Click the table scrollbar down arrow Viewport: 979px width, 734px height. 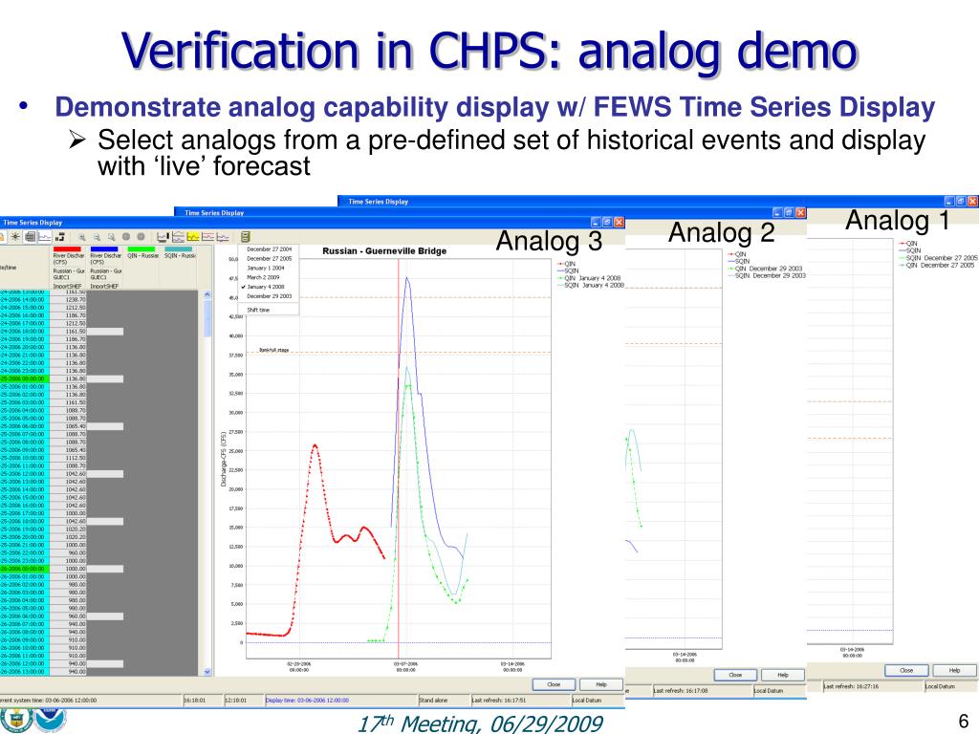coord(207,672)
